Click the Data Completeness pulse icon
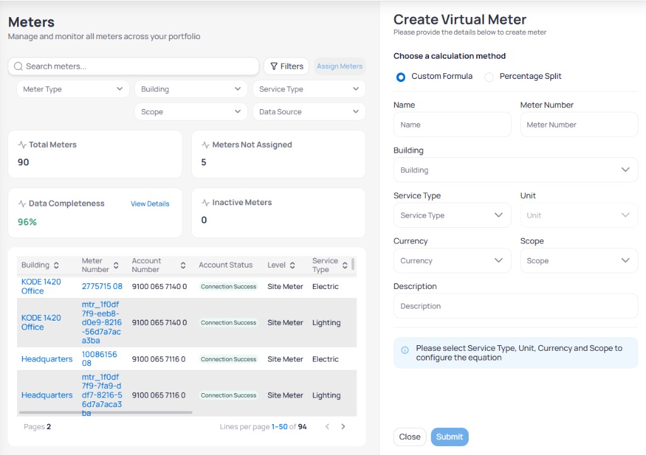Screen dimensions: 646x455 point(22,204)
